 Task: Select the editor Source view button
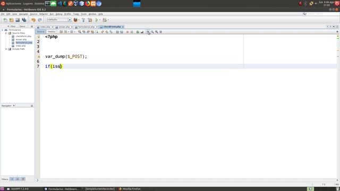click(x=40, y=32)
